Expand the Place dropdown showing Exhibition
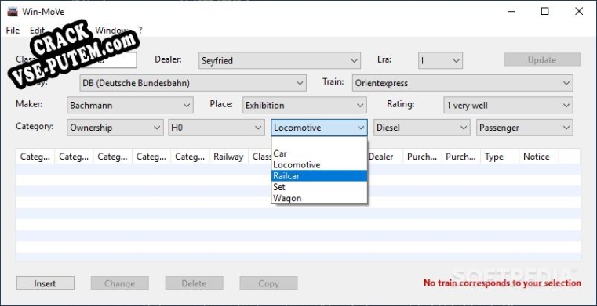 click(304, 105)
